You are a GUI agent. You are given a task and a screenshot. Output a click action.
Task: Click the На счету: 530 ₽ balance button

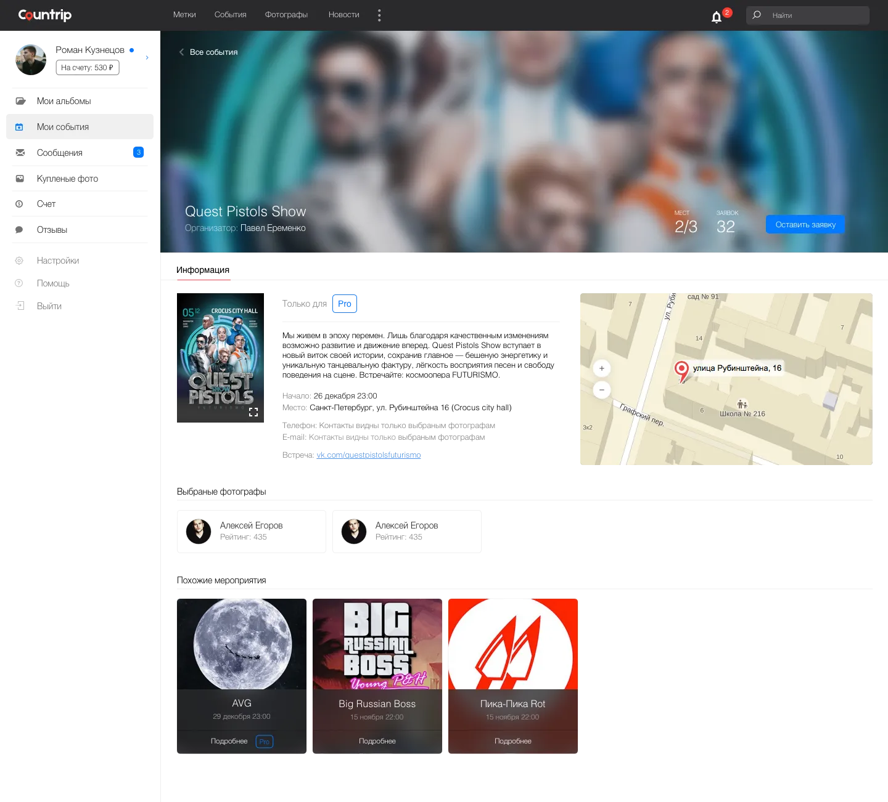[88, 68]
